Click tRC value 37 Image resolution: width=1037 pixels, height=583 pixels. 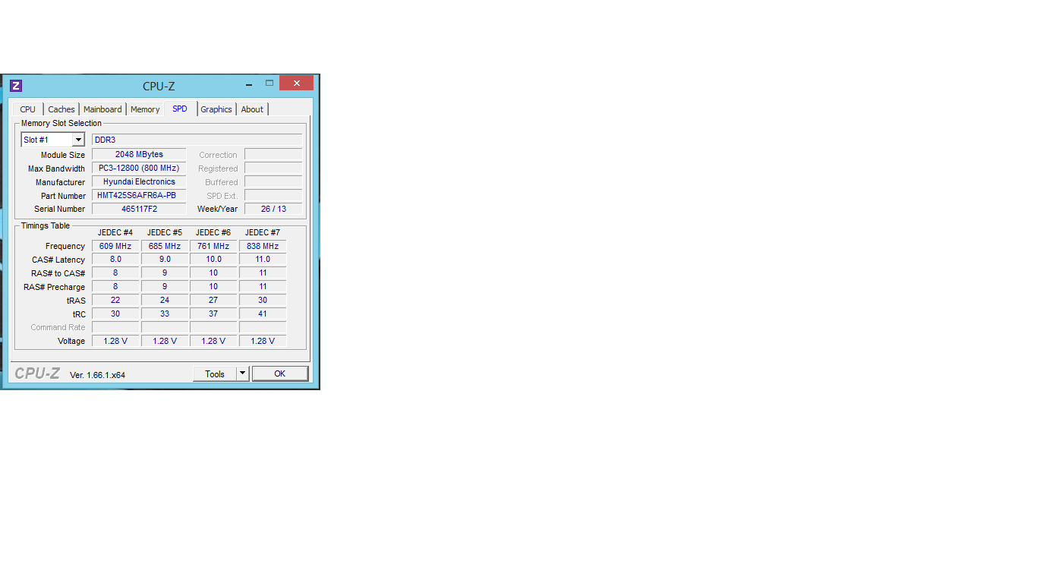point(213,314)
